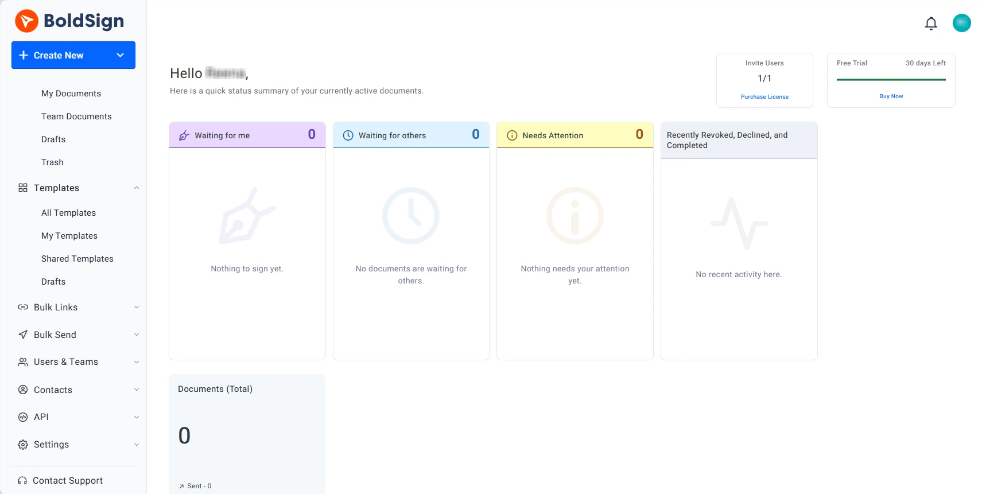Expand the API chevron
The width and height of the screenshot is (982, 494).
tap(137, 417)
